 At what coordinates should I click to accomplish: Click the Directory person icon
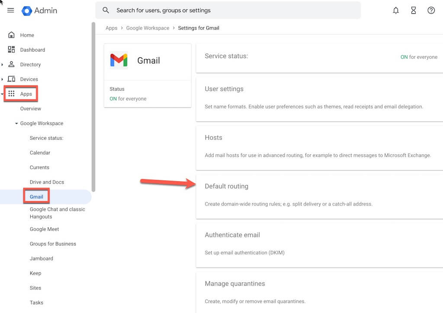coord(11,64)
